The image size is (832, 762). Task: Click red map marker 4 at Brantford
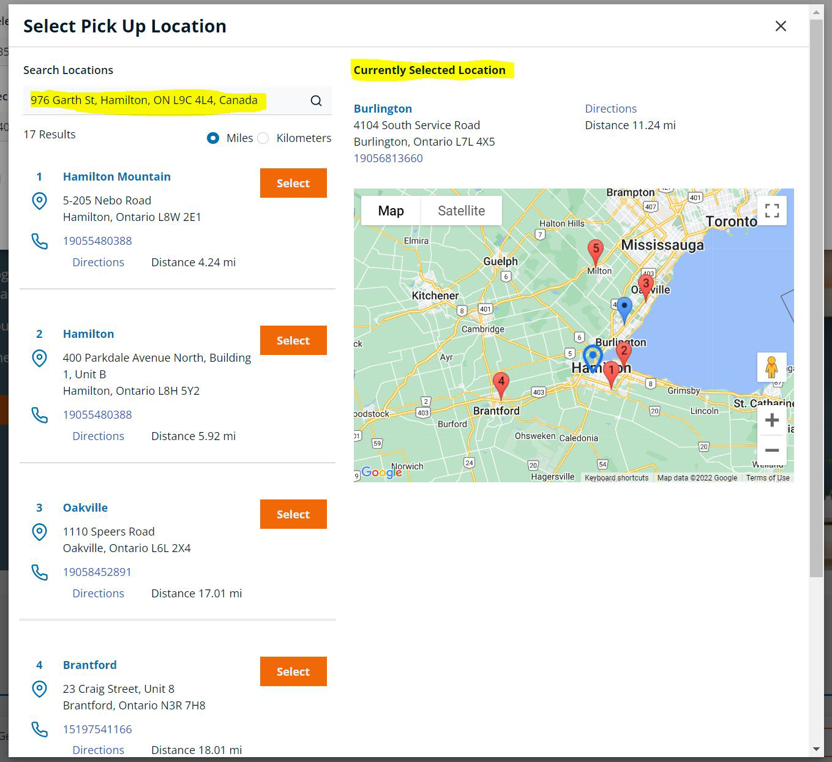[x=501, y=386]
